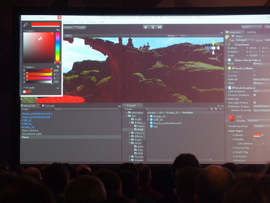Toggle the Center pivot button
This screenshot has height=203, width=270.
[67, 27]
